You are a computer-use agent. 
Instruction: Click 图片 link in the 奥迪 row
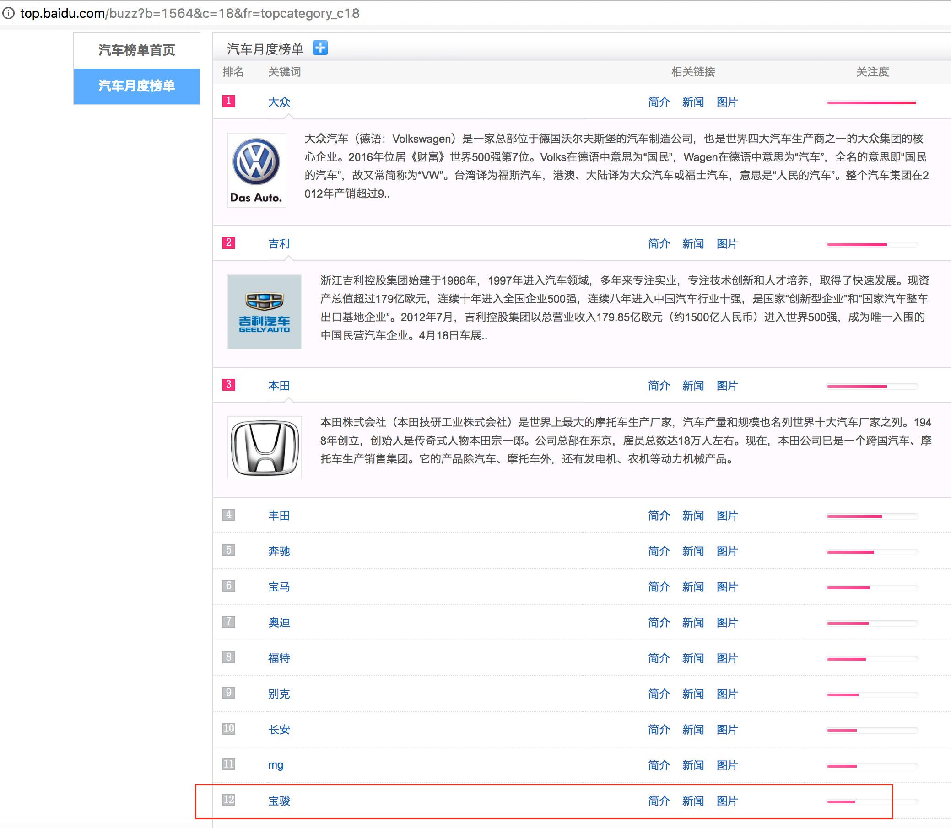click(x=727, y=623)
